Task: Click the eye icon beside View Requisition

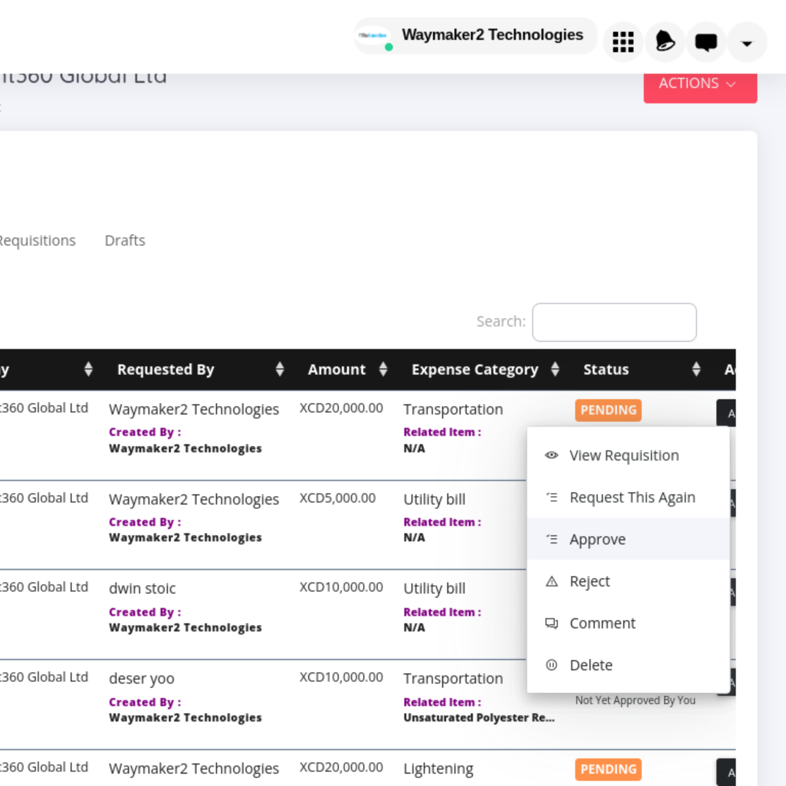Action: coord(551,455)
